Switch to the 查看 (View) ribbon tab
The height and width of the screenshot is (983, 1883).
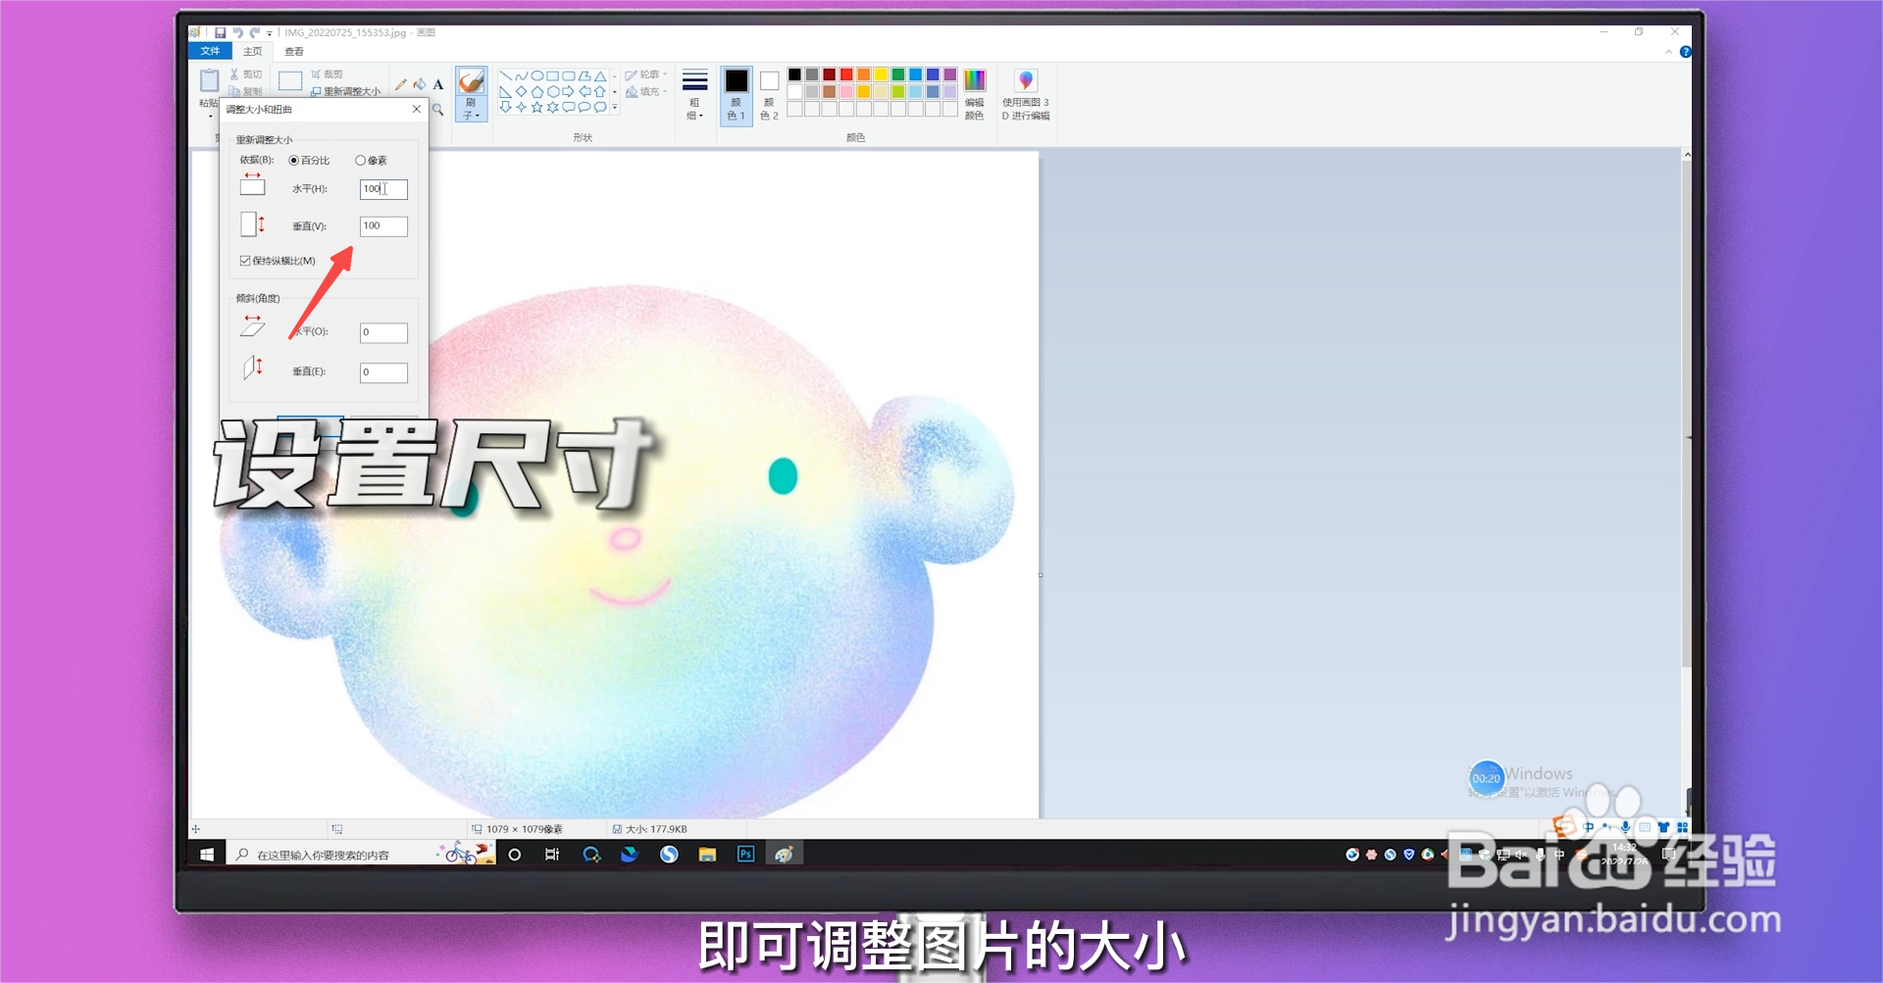click(x=294, y=51)
